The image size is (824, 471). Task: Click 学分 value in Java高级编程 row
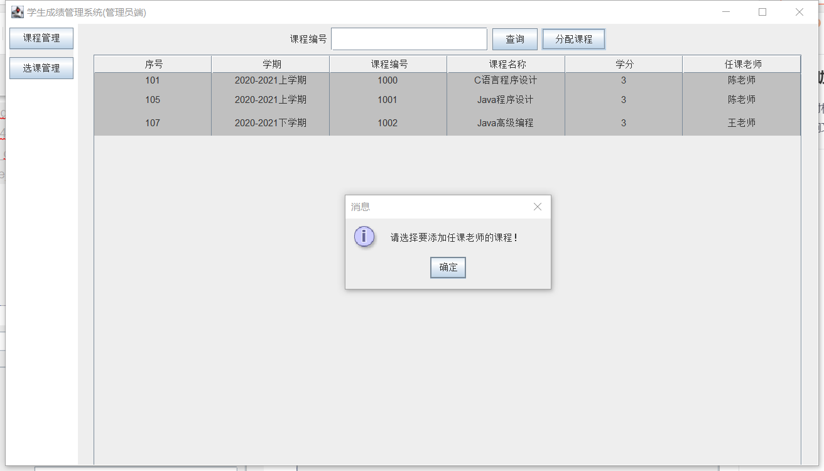pos(624,123)
